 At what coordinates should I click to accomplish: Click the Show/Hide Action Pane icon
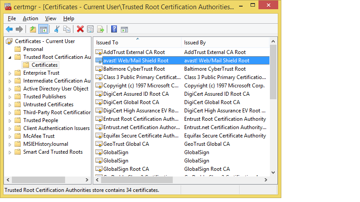pos(124,29)
